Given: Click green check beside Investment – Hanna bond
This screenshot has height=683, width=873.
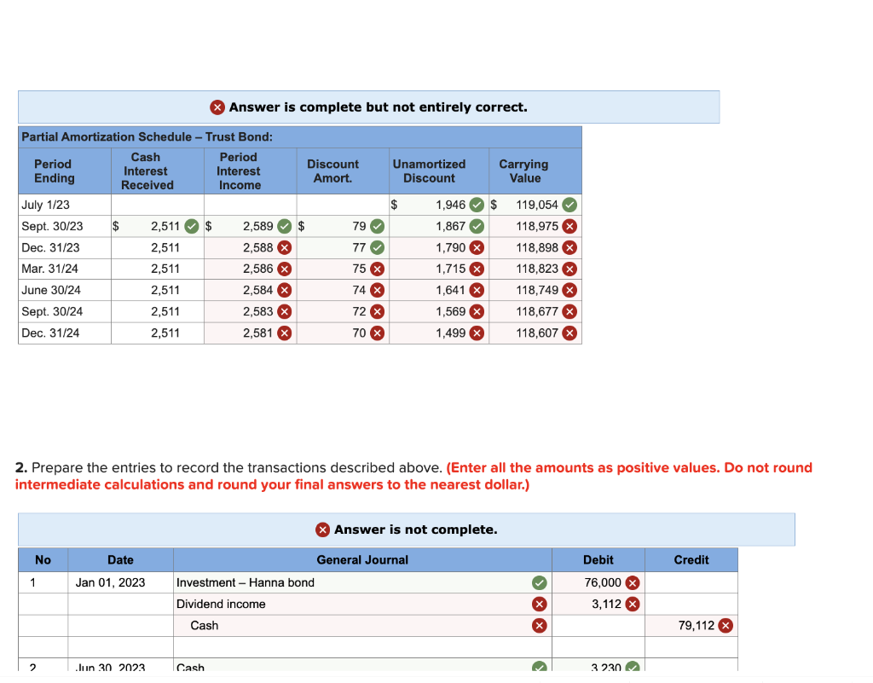Looking at the screenshot, I should pyautogui.click(x=539, y=582).
